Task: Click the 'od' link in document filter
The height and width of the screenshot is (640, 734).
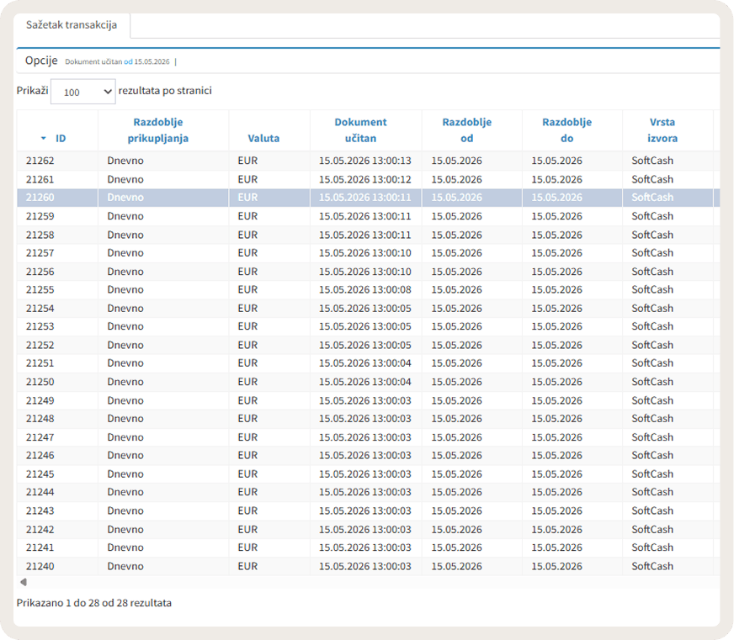Action: 128,61
